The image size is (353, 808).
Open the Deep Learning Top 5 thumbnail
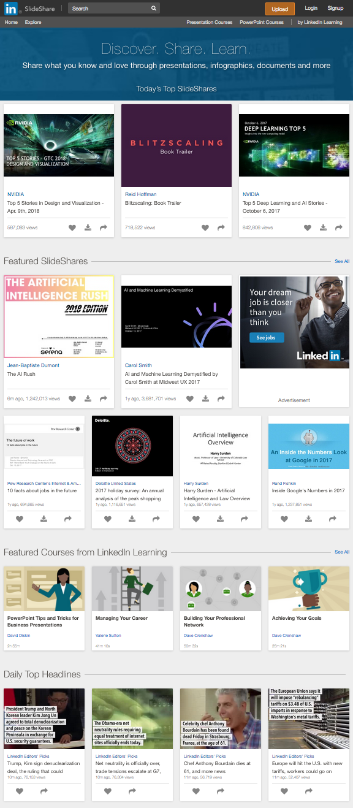pyautogui.click(x=294, y=145)
